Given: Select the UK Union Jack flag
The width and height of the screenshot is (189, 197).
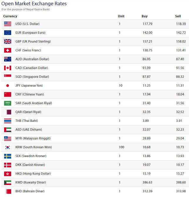Looking at the screenshot, I should coord(8,41).
